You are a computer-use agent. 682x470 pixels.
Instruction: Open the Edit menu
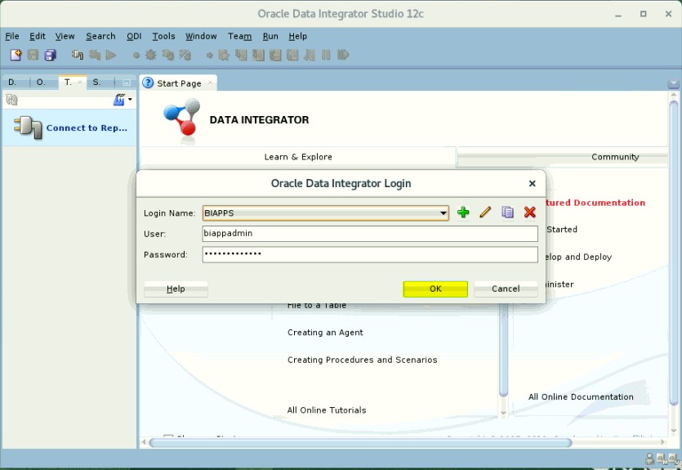point(38,36)
